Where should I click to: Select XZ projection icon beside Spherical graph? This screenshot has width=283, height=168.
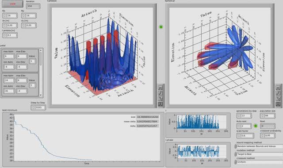(x=278, y=93)
